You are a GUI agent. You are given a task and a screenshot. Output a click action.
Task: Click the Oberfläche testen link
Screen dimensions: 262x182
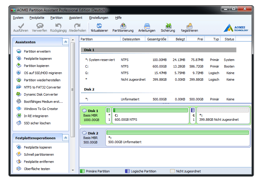(x=37, y=169)
